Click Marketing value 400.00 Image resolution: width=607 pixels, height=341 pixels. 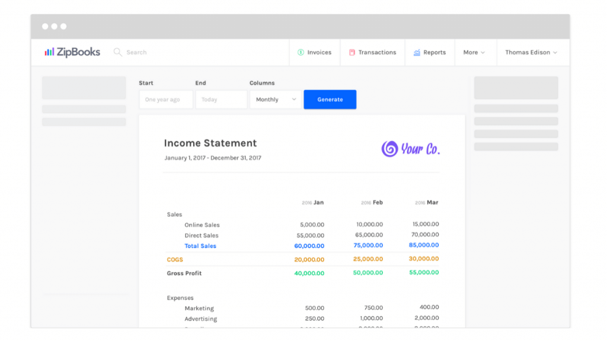coord(429,307)
